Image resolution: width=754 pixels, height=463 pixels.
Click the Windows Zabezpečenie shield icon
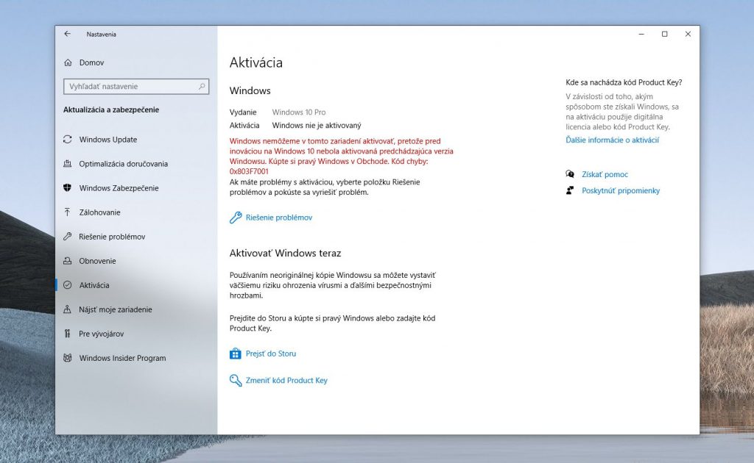(x=67, y=187)
